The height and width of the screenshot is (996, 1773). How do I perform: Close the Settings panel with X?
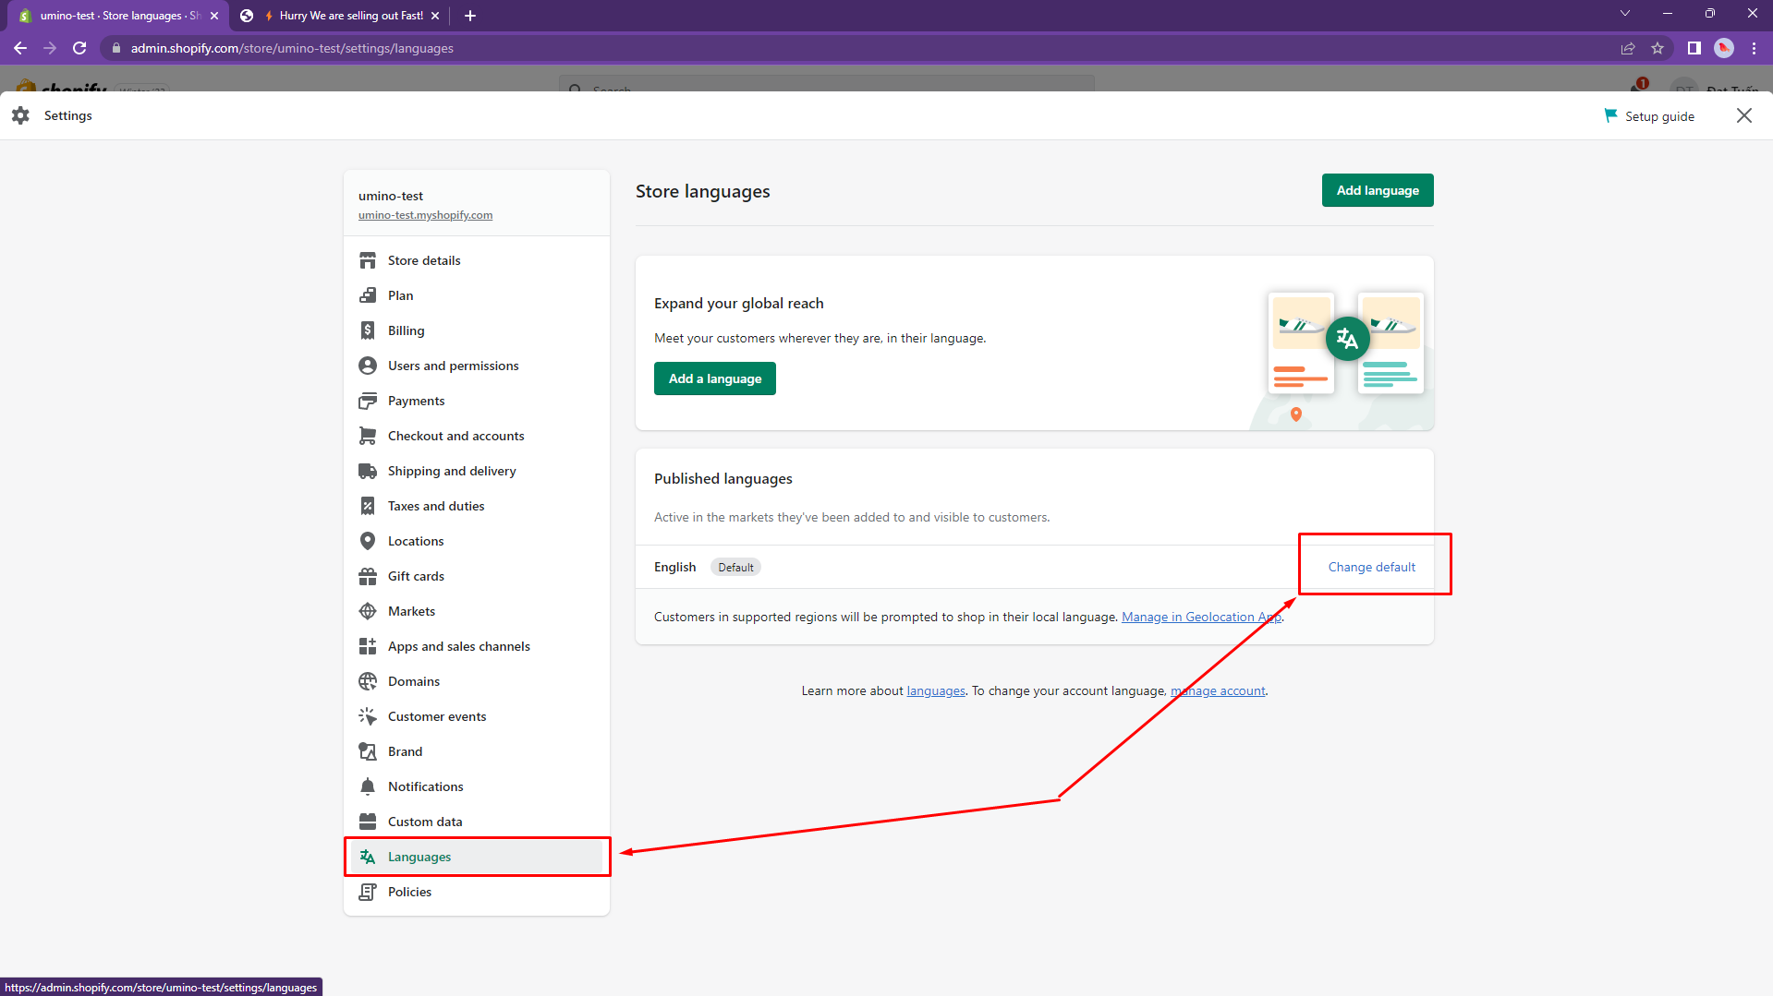tap(1743, 115)
